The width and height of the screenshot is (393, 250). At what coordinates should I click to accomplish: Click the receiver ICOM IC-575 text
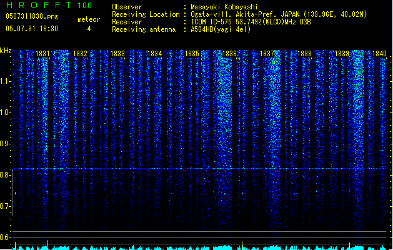point(251,22)
